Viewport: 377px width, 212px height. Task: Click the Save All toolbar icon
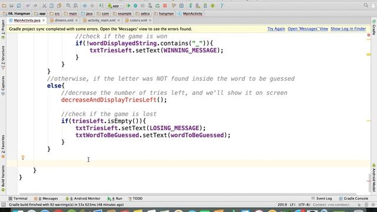point(11,5)
